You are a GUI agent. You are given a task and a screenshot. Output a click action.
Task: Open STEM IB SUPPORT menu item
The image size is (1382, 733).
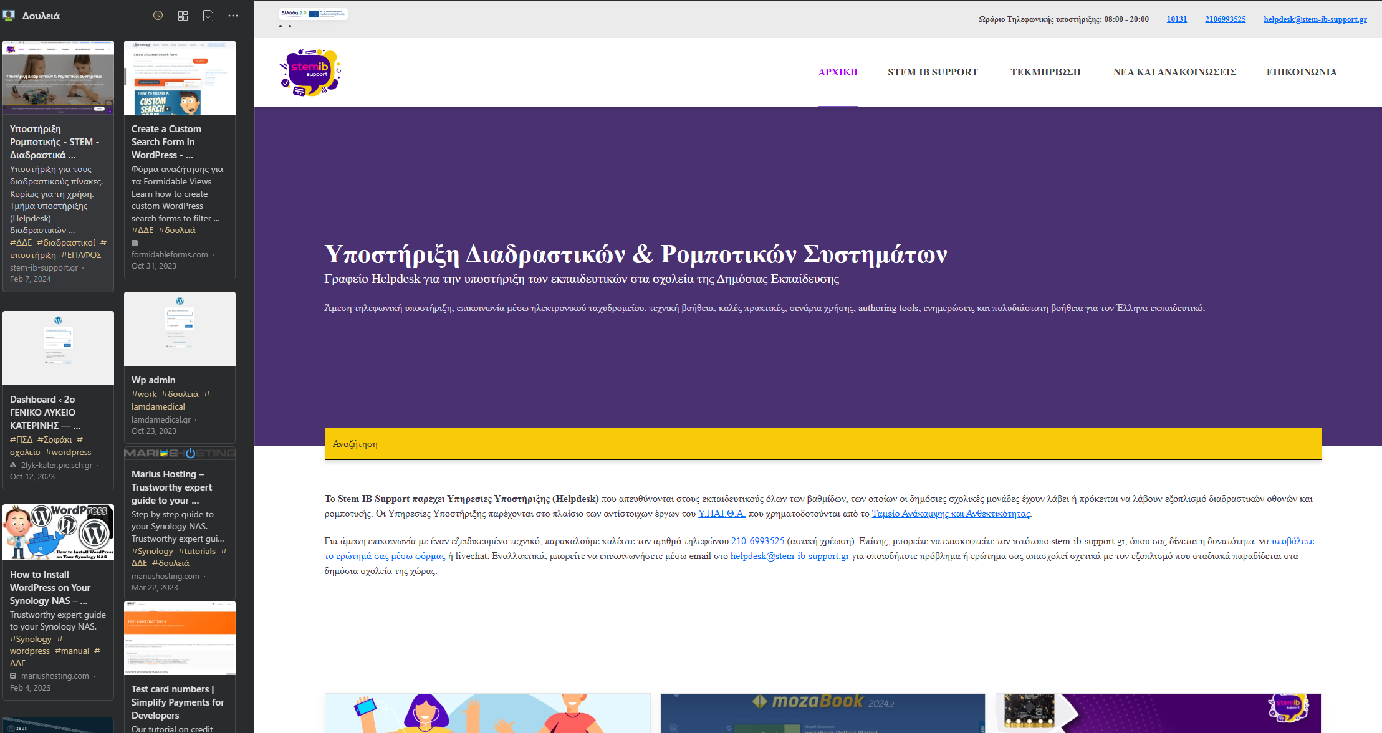(x=933, y=72)
